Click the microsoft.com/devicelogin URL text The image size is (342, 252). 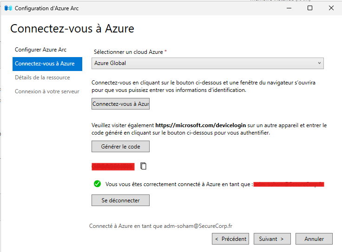(x=200, y=125)
